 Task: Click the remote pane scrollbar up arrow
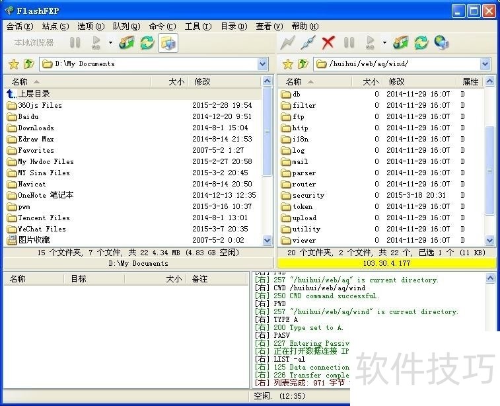[490, 81]
